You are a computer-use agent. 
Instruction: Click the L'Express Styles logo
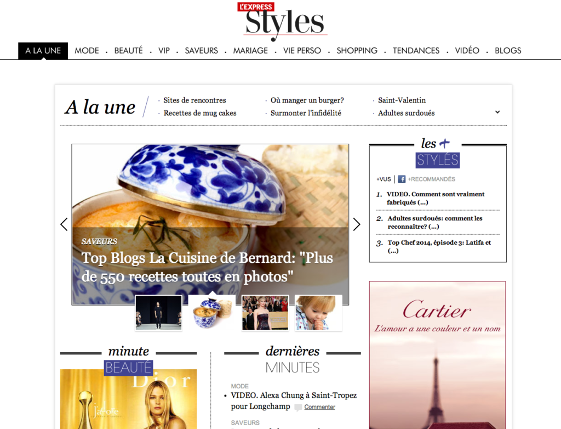[x=282, y=21]
